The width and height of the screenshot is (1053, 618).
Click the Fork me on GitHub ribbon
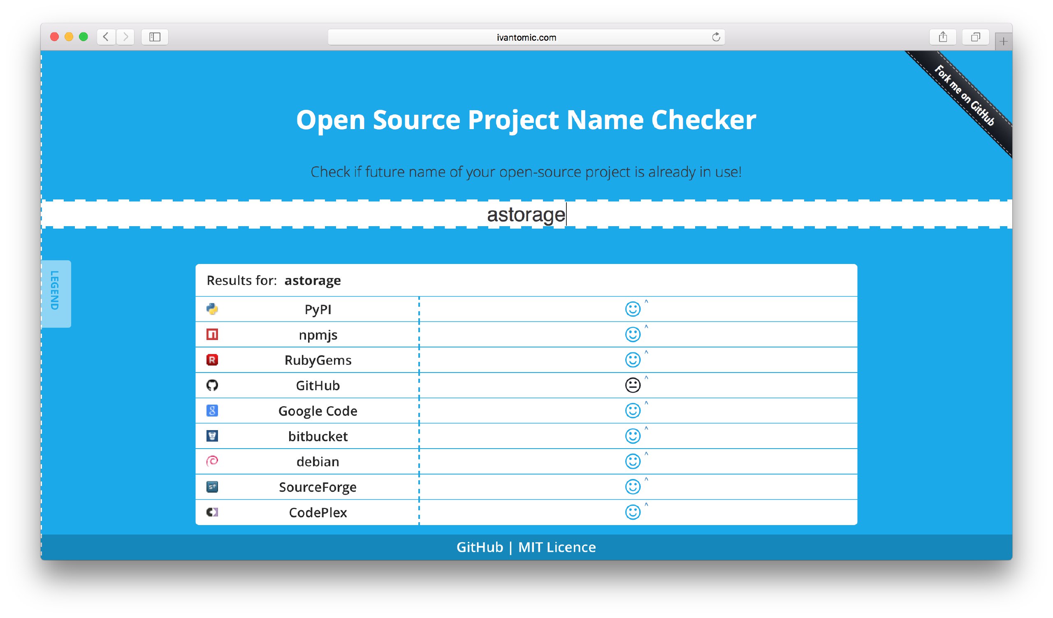(x=965, y=96)
